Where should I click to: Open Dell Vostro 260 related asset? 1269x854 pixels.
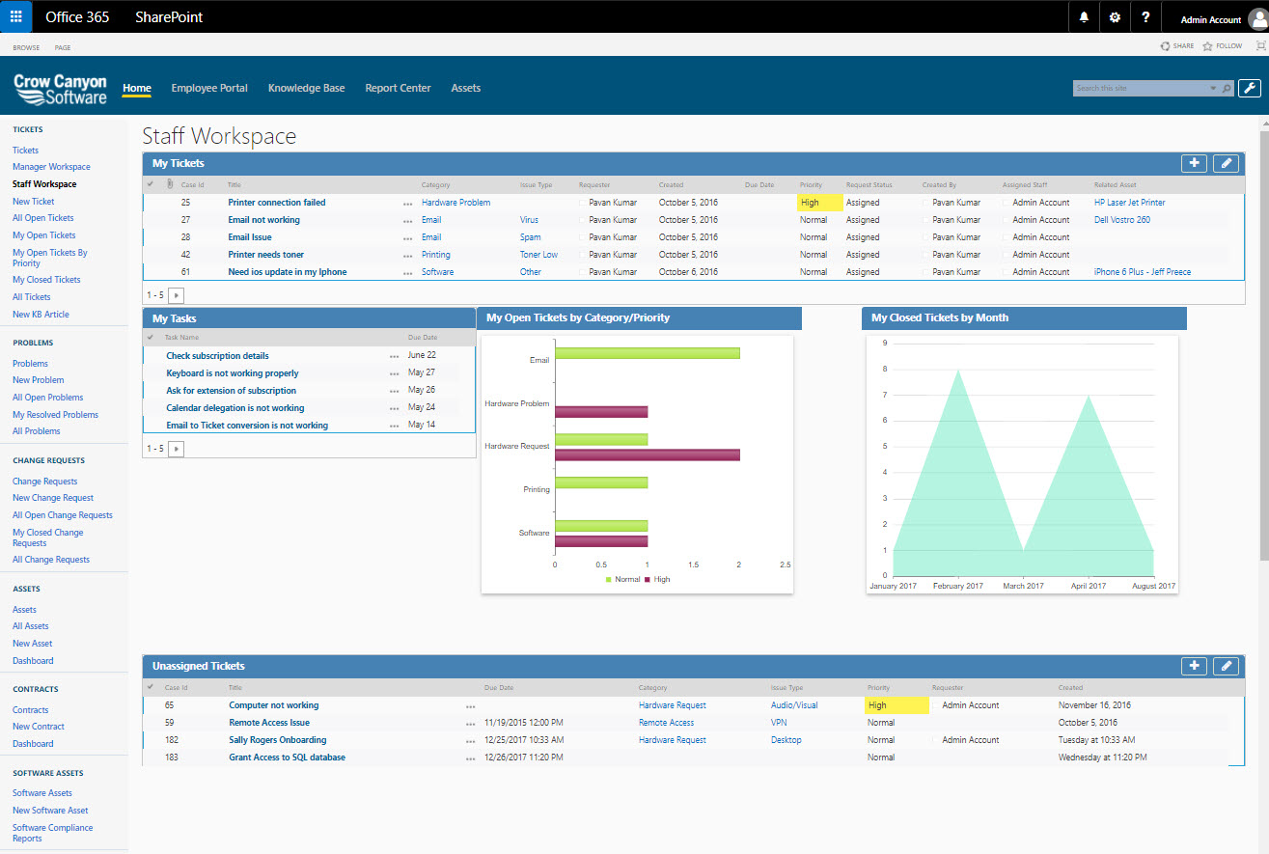pos(1121,220)
